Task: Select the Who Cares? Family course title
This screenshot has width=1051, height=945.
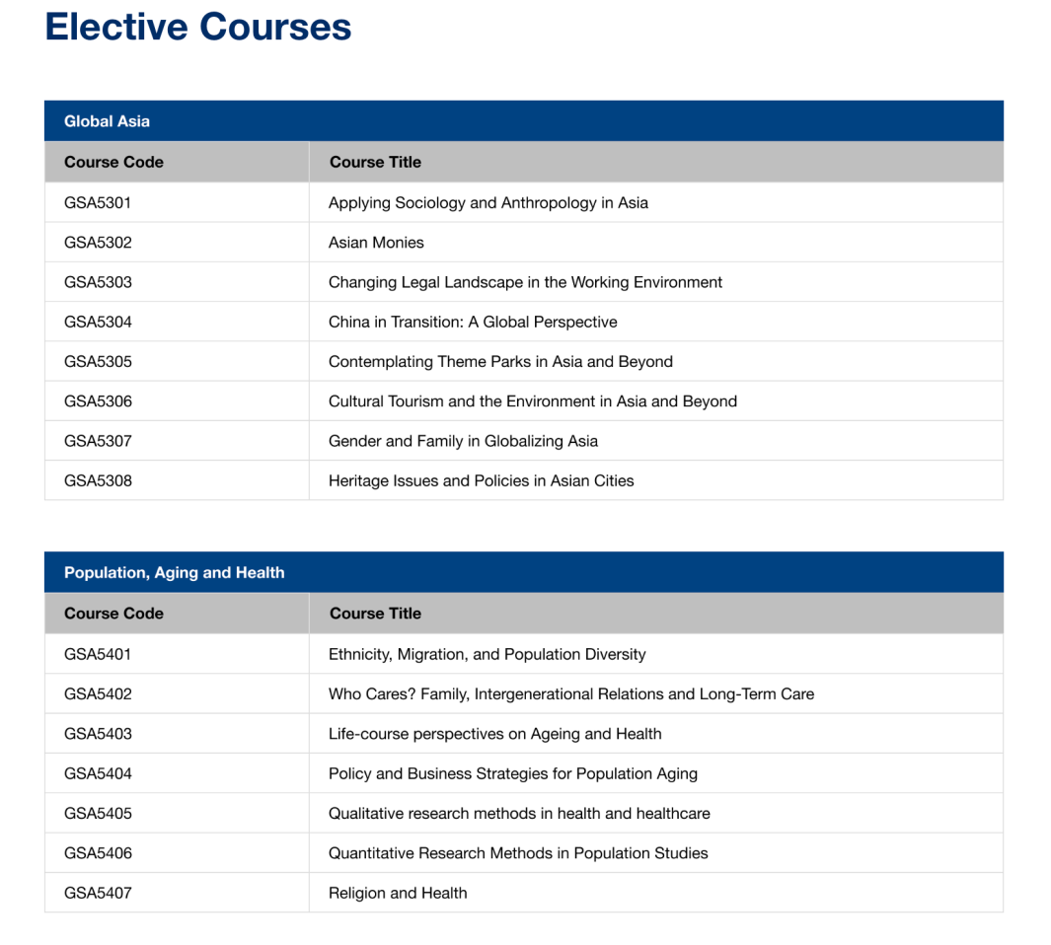Action: (x=570, y=693)
